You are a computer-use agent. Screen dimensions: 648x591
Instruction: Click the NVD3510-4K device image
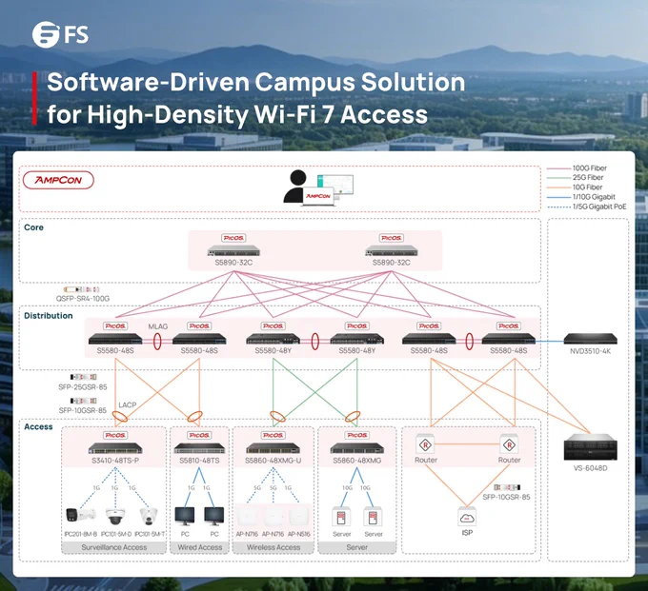coord(590,339)
